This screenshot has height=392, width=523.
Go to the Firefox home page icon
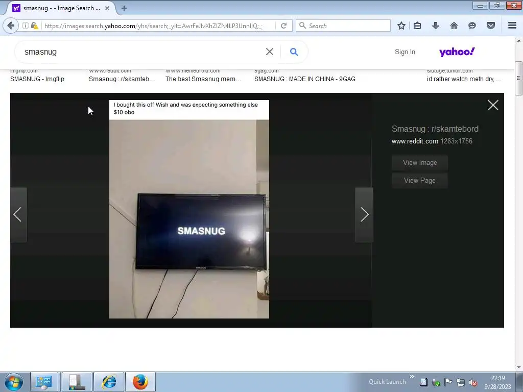pyautogui.click(x=454, y=26)
